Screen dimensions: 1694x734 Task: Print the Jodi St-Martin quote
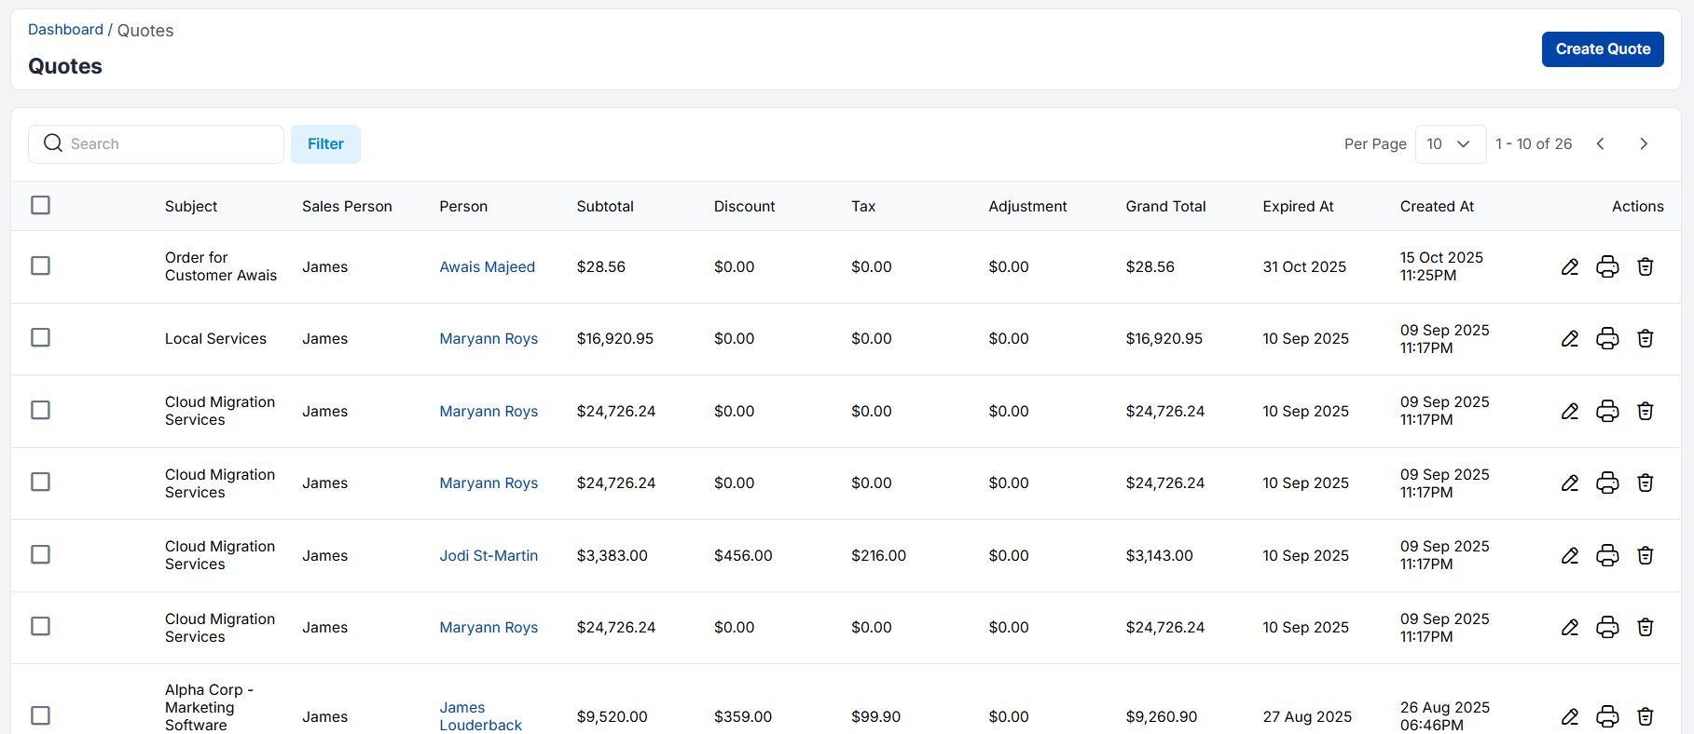click(x=1607, y=556)
